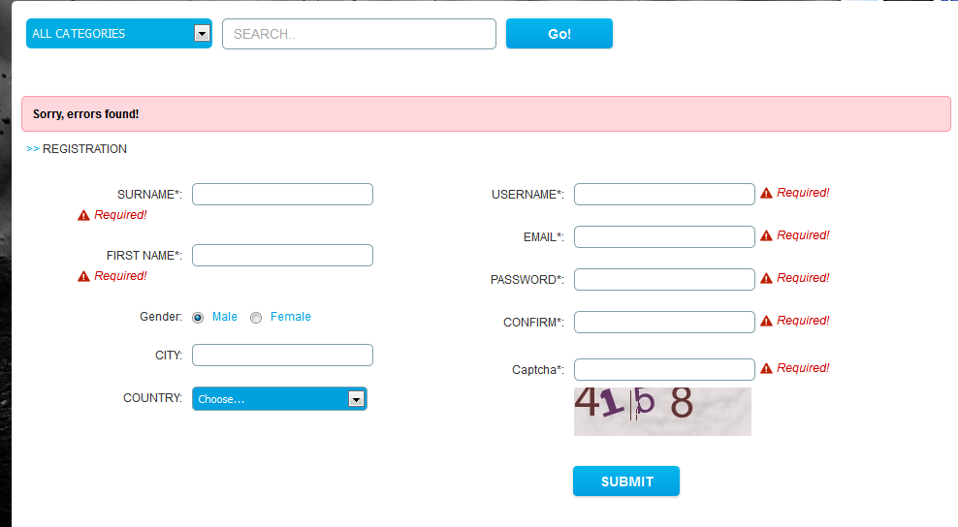Click warning icon beside Surname Required message
The image size is (958, 527).
click(83, 215)
